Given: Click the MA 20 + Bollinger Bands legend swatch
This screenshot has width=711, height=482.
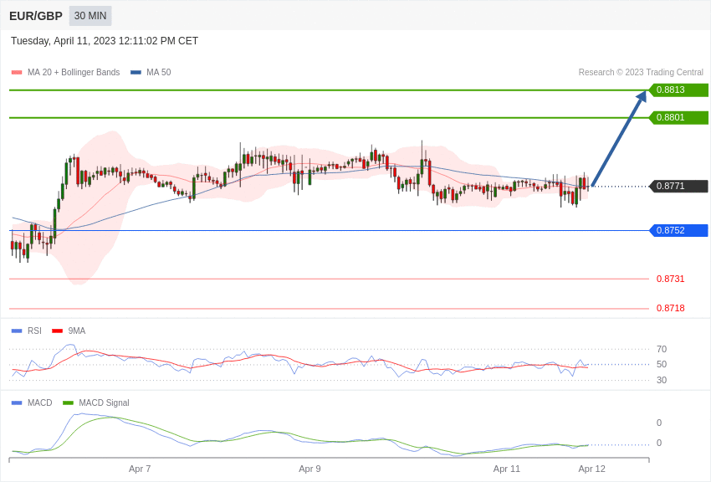Looking at the screenshot, I should coord(17,73).
